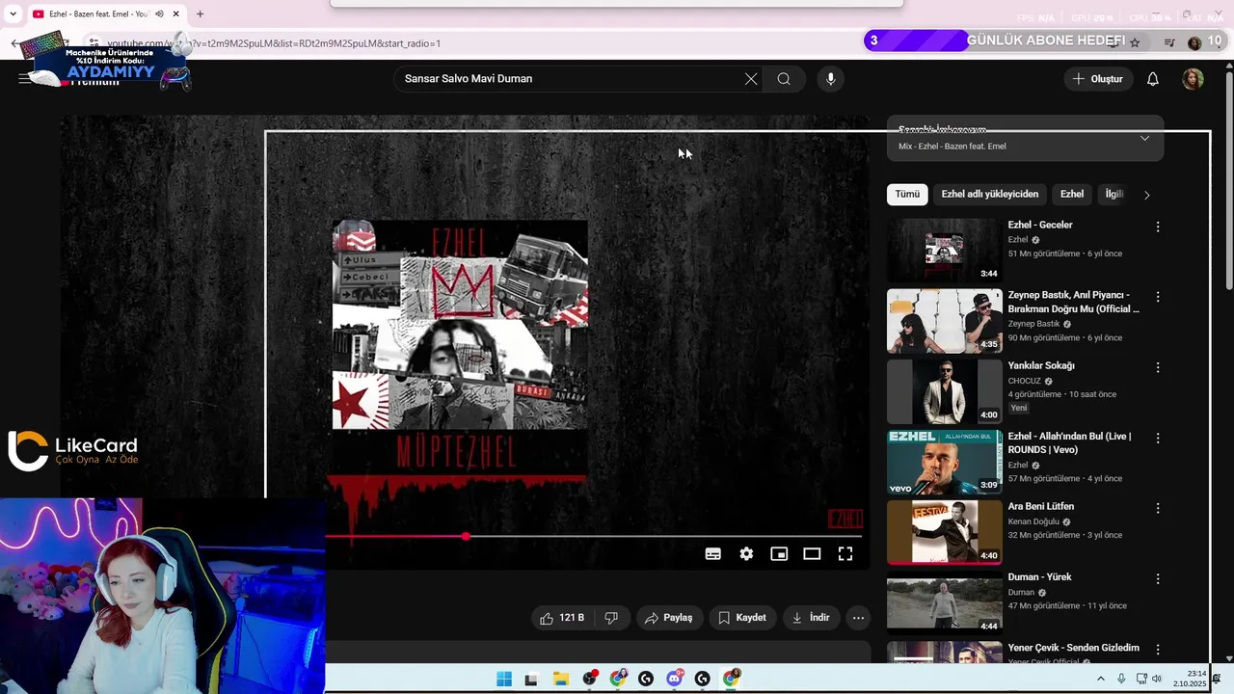
Task: Open the Chrome profile avatar in toolbar
Action: tap(1194, 42)
